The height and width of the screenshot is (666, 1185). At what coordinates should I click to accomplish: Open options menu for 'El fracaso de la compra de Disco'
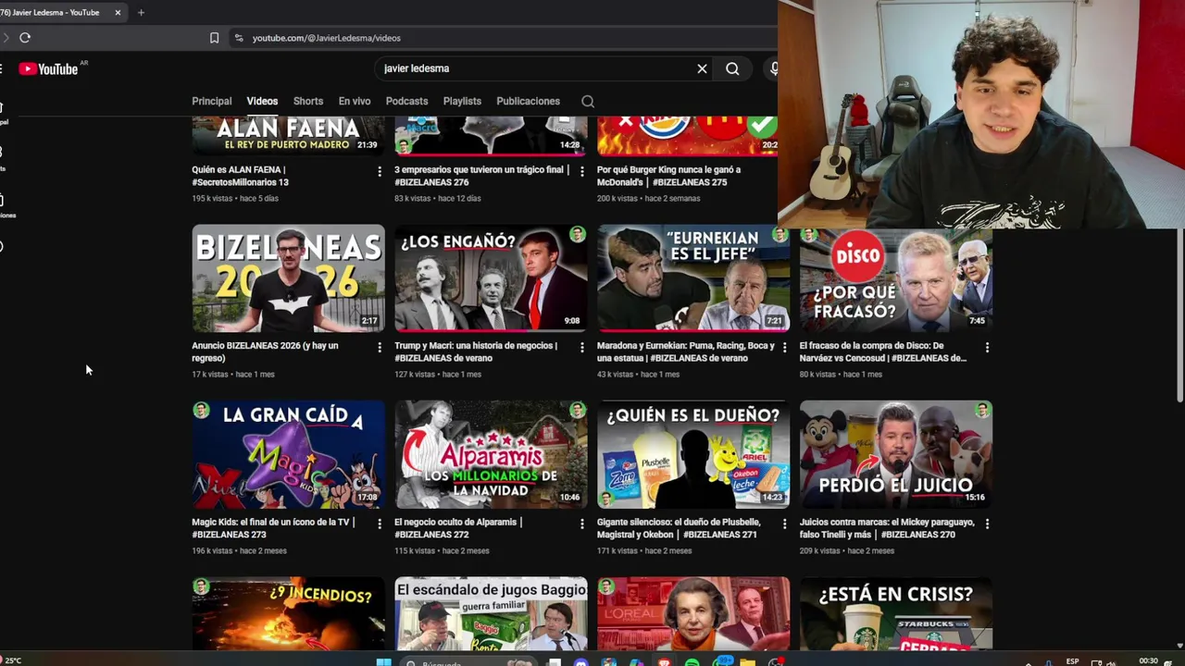coord(987,347)
